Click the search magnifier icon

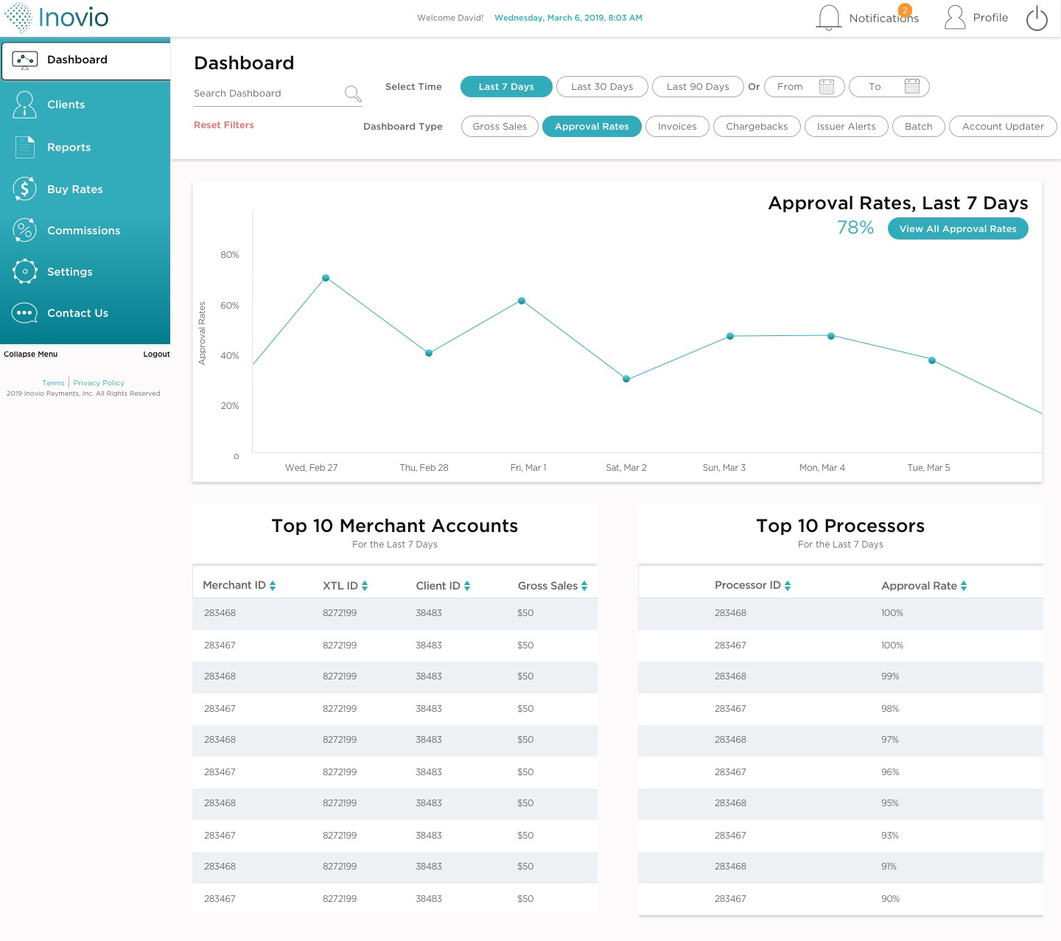[x=353, y=94]
